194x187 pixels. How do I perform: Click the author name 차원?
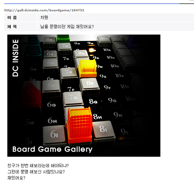(44, 17)
